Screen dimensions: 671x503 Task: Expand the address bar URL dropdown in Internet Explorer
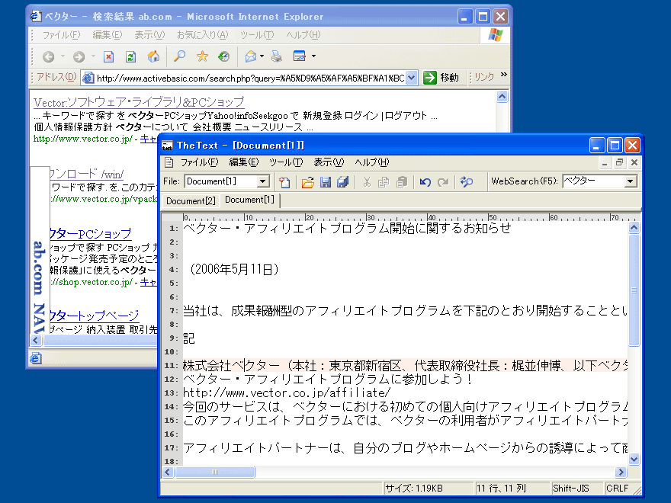[x=411, y=78]
